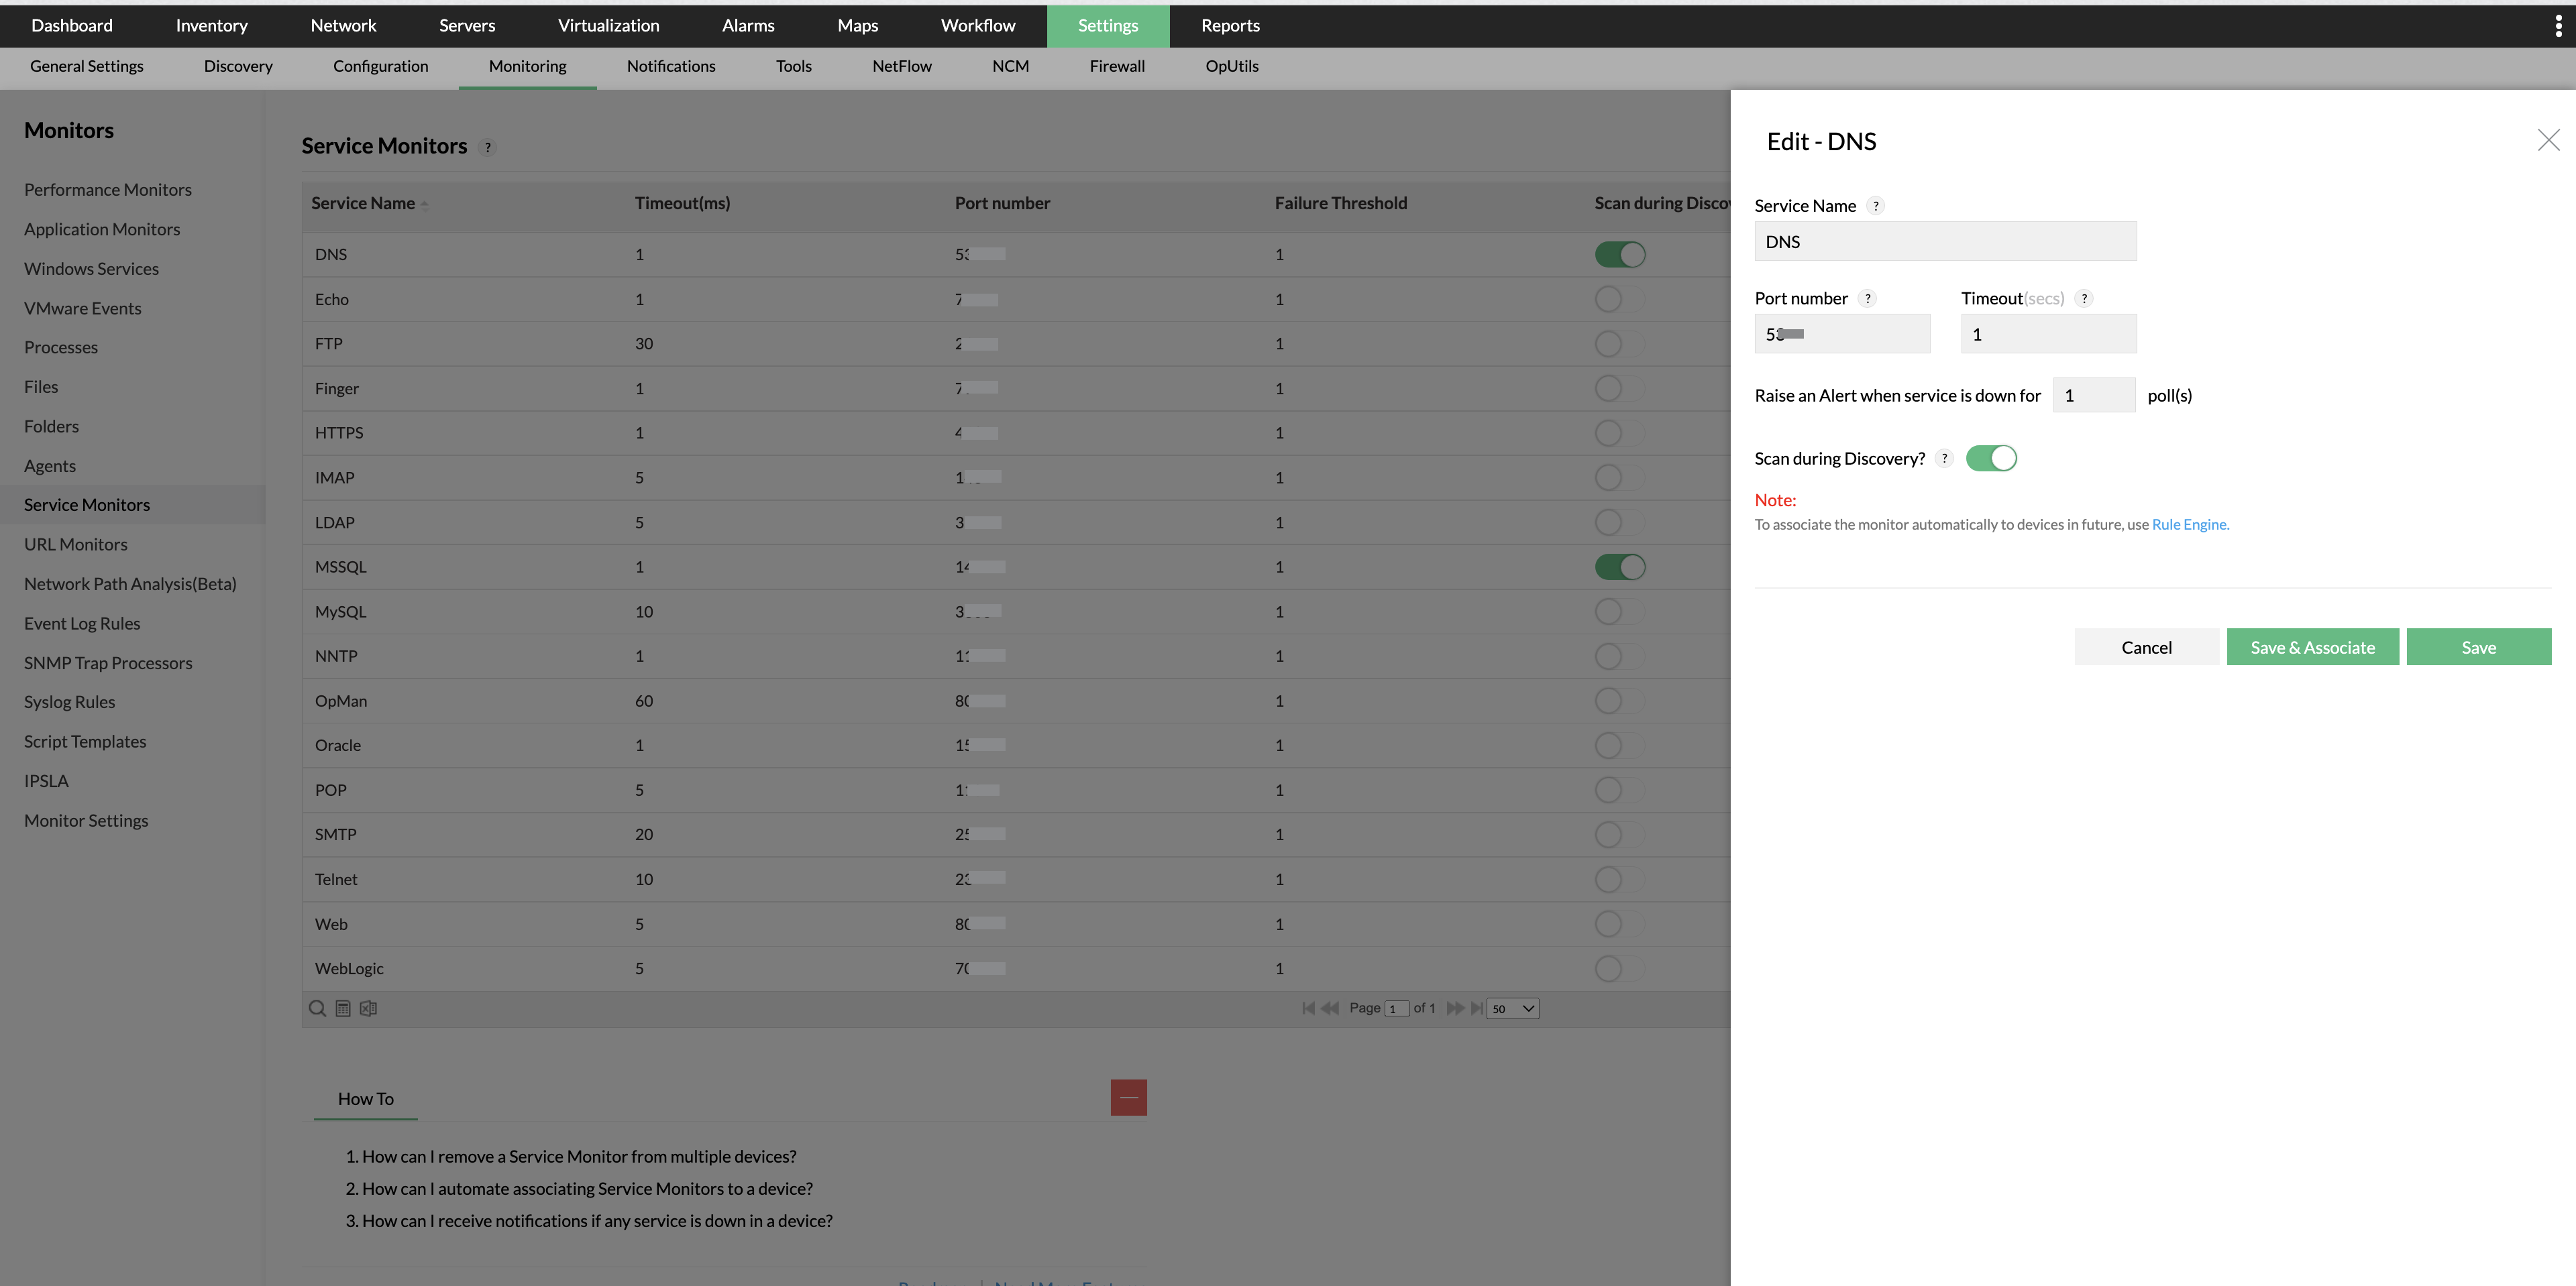
Task: Open the Reports tab in top navigation
Action: pyautogui.click(x=1230, y=26)
